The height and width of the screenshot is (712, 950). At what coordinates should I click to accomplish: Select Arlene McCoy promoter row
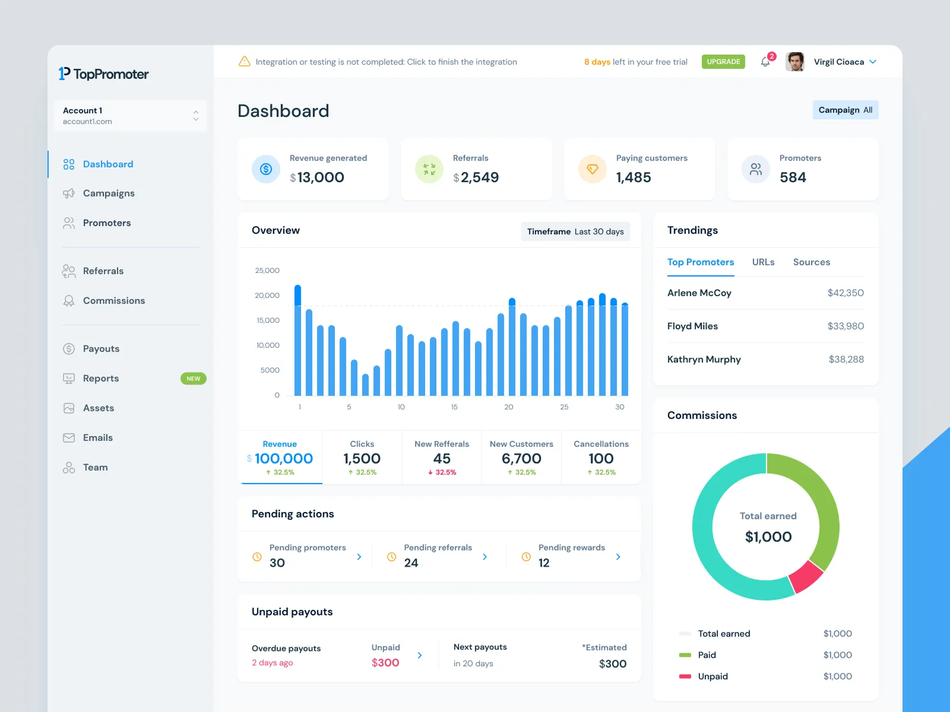point(765,293)
